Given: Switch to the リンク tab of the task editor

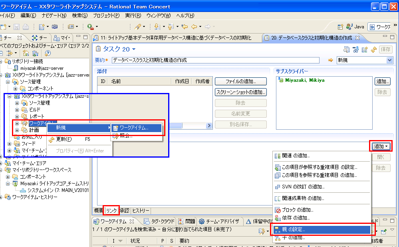Looking at the screenshot, I should pos(111,210).
